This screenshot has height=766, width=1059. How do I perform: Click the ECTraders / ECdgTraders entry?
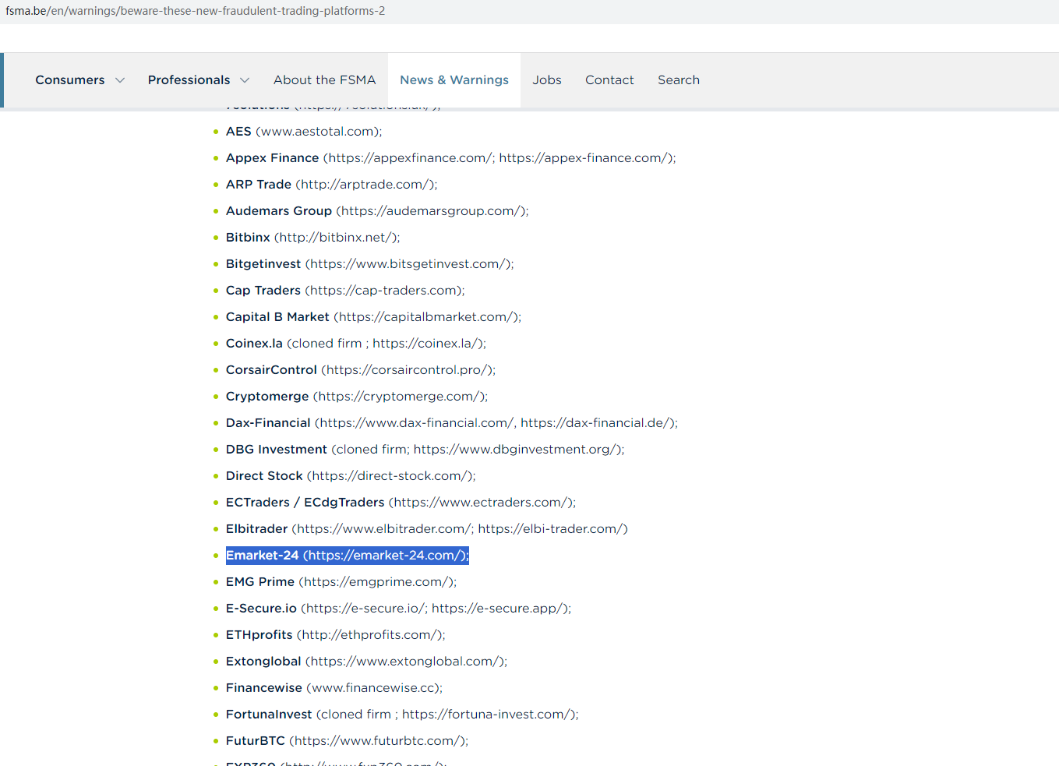click(x=305, y=503)
